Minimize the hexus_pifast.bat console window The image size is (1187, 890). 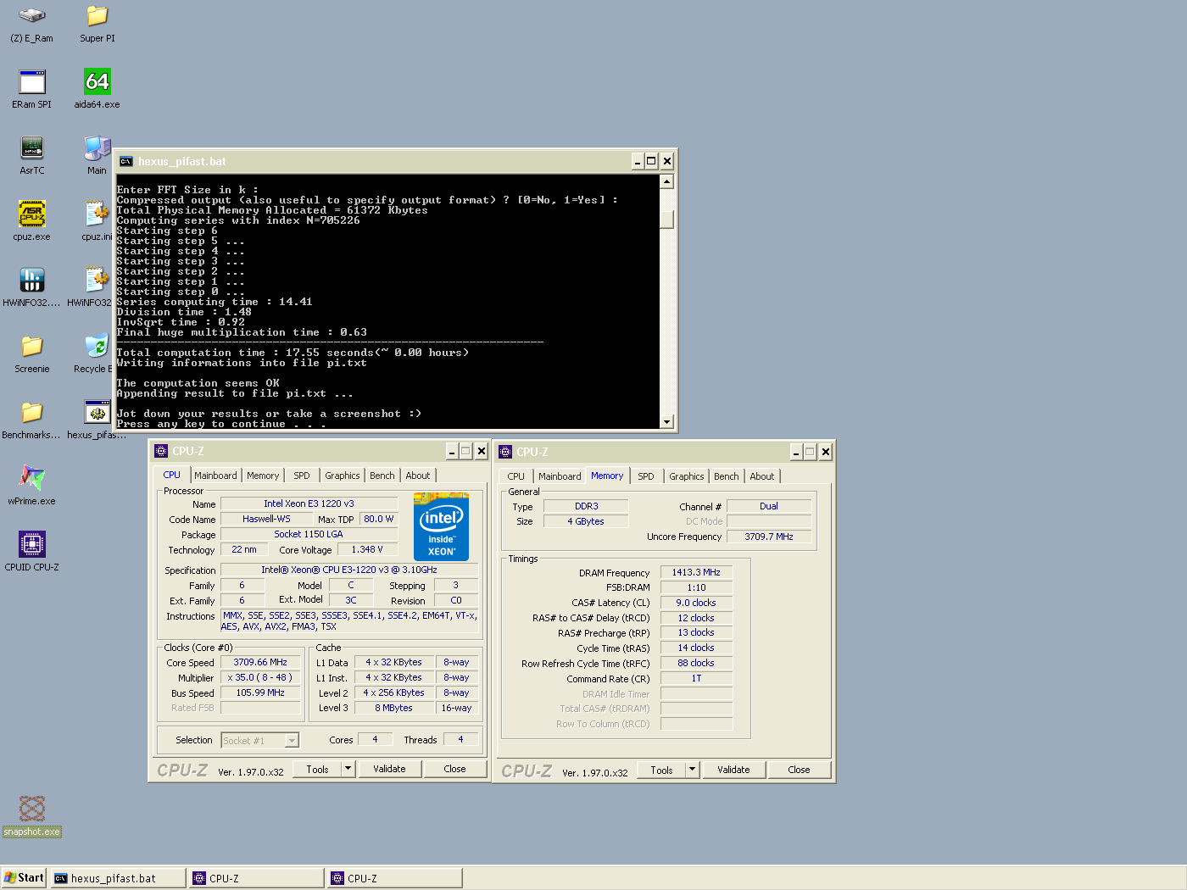638,161
